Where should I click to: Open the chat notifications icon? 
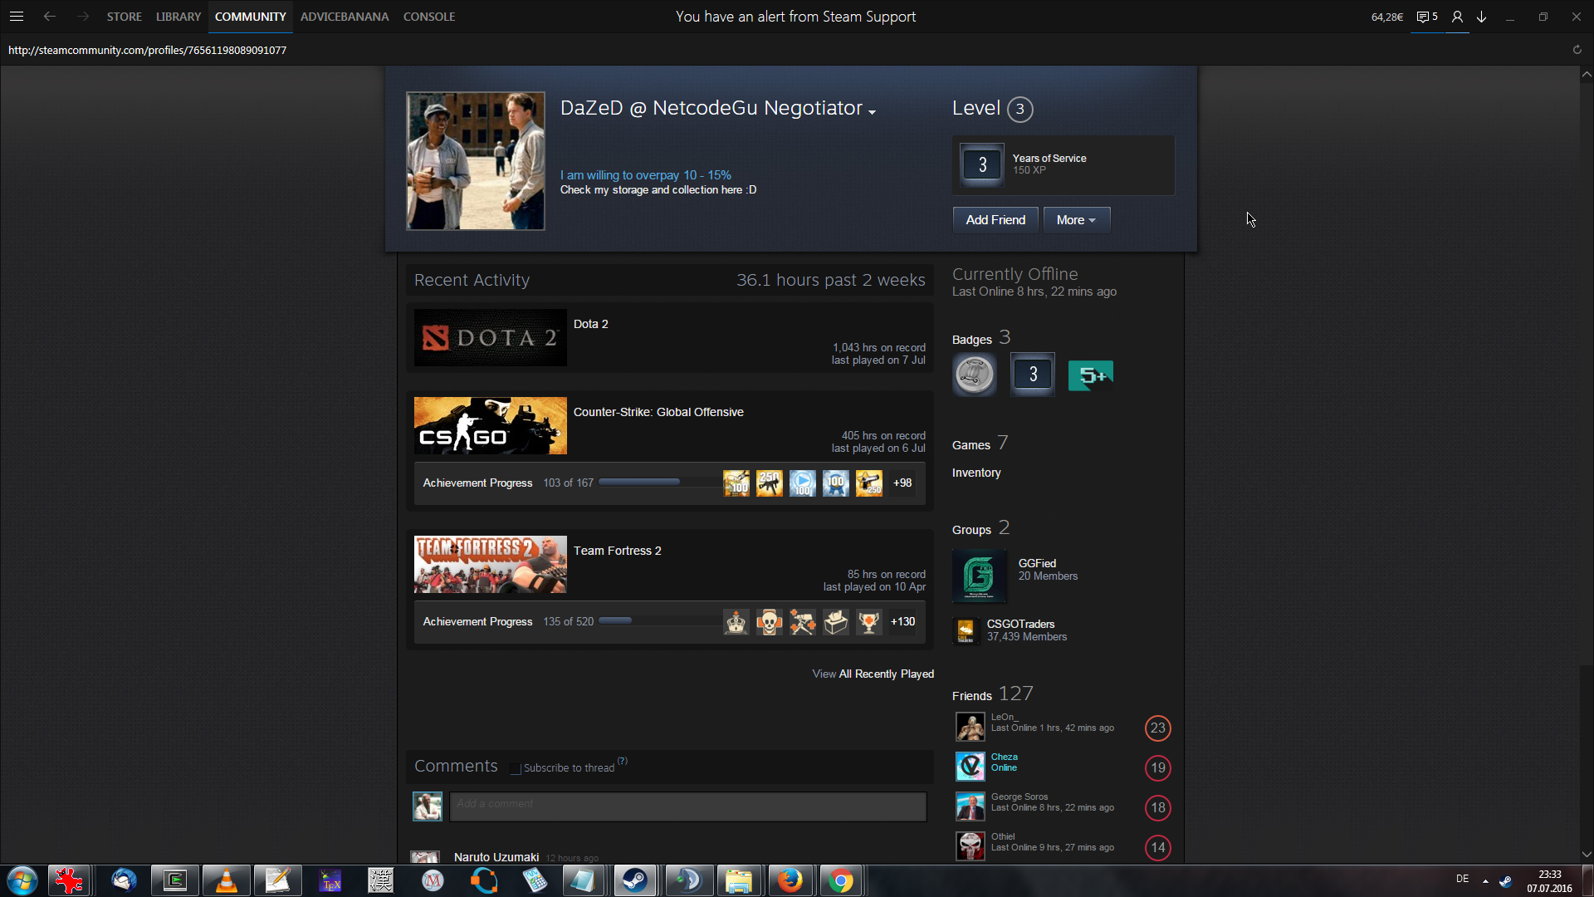[x=1426, y=17]
